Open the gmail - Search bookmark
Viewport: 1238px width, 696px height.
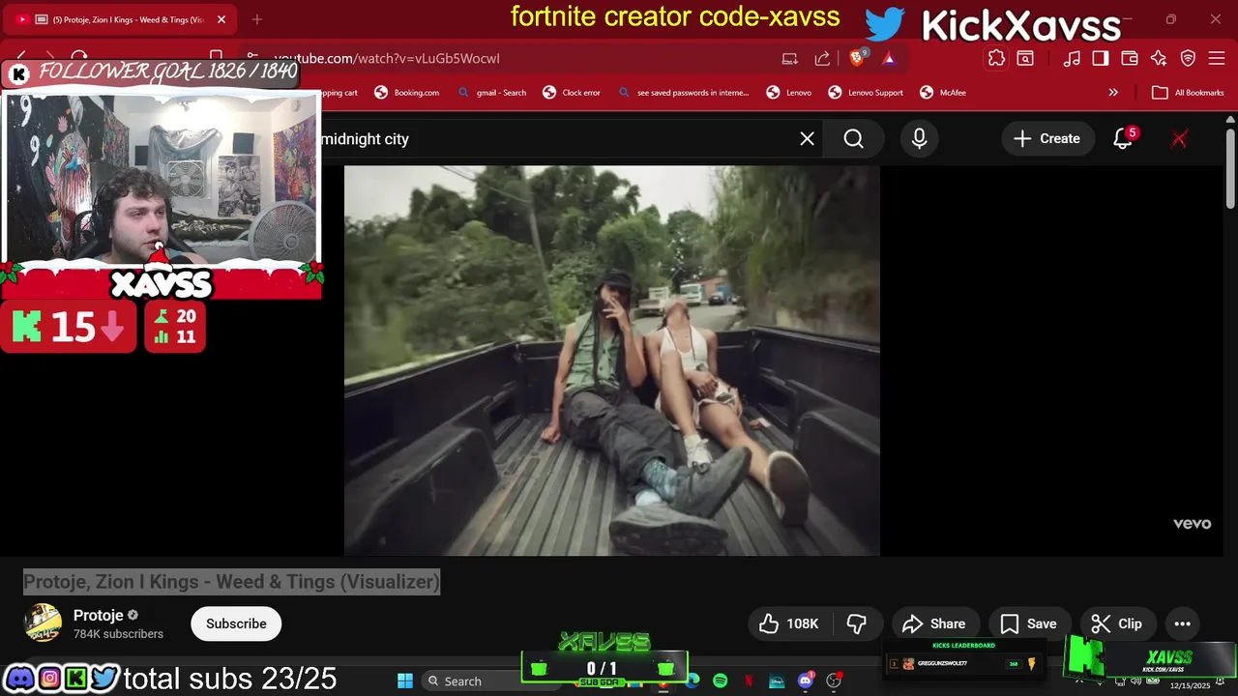tap(490, 93)
